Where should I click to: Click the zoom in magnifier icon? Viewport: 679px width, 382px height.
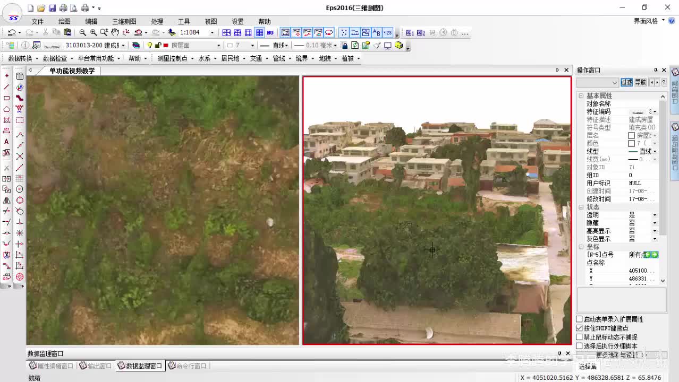pos(94,33)
